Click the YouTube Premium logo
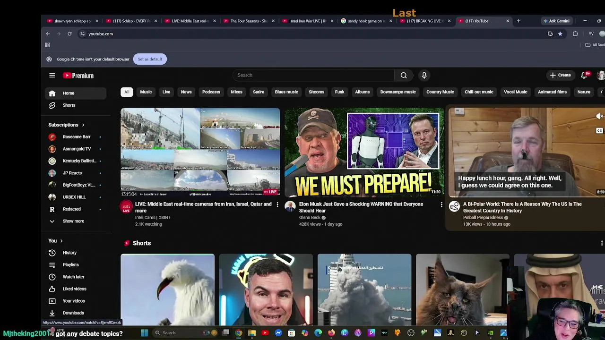 pos(78,76)
